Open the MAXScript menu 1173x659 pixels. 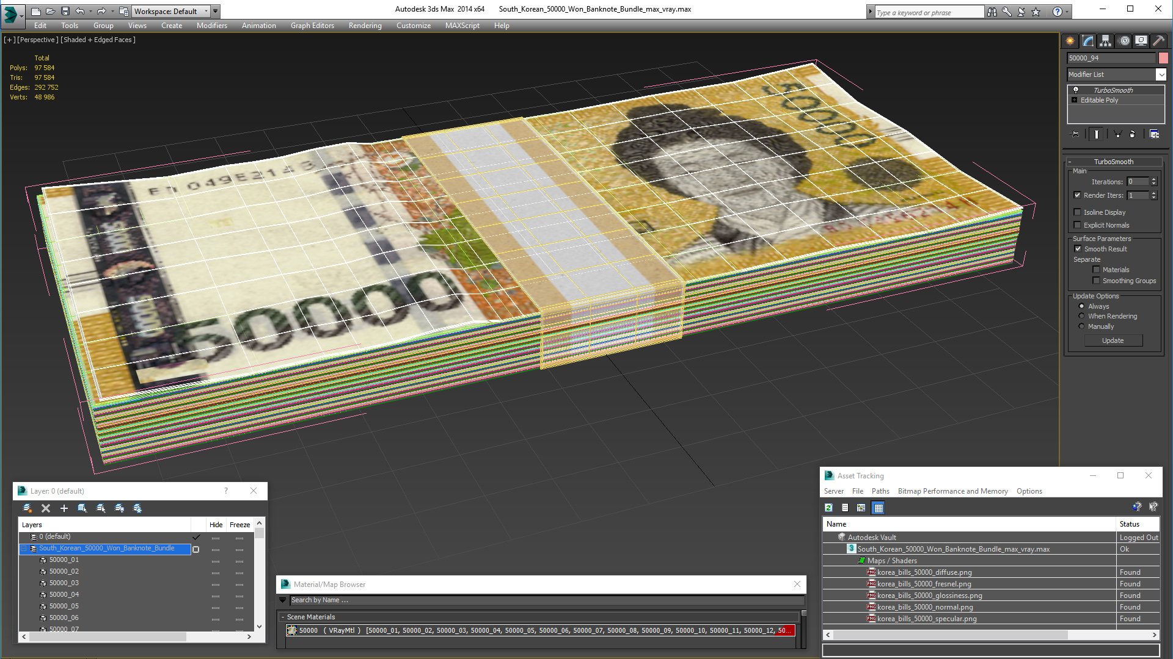(462, 26)
